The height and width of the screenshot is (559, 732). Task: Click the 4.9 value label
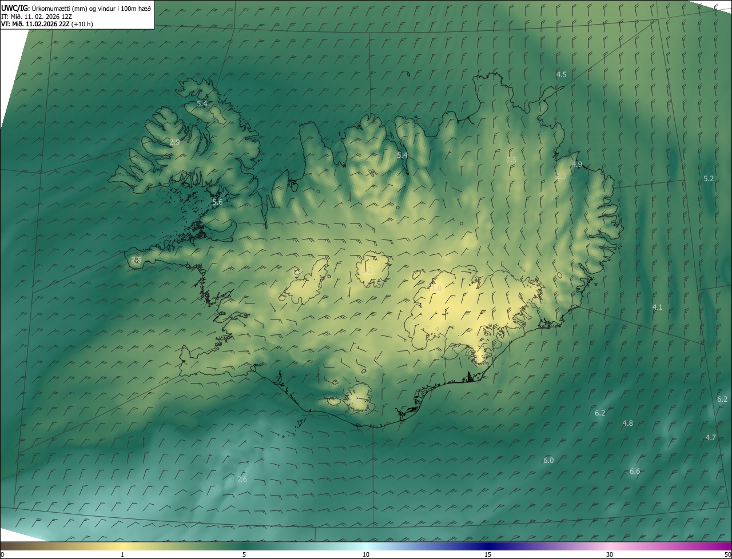pyautogui.click(x=577, y=165)
